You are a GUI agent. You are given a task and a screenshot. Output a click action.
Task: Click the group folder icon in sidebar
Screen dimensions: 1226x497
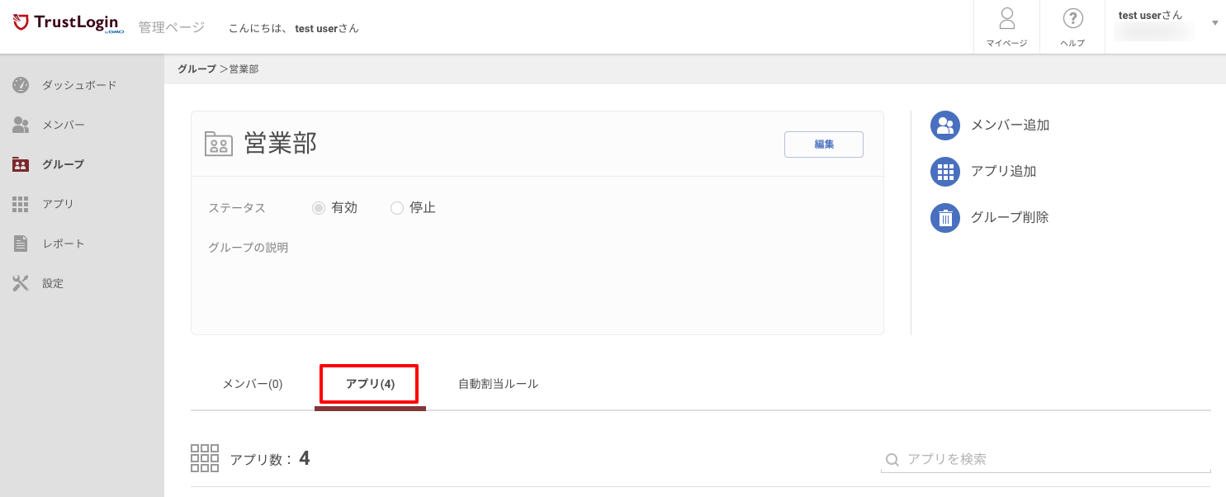pos(21,164)
